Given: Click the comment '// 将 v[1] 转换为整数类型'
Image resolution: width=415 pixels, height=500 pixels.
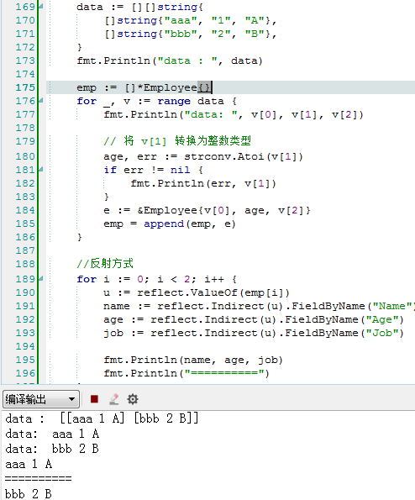Looking at the screenshot, I should (x=177, y=140).
